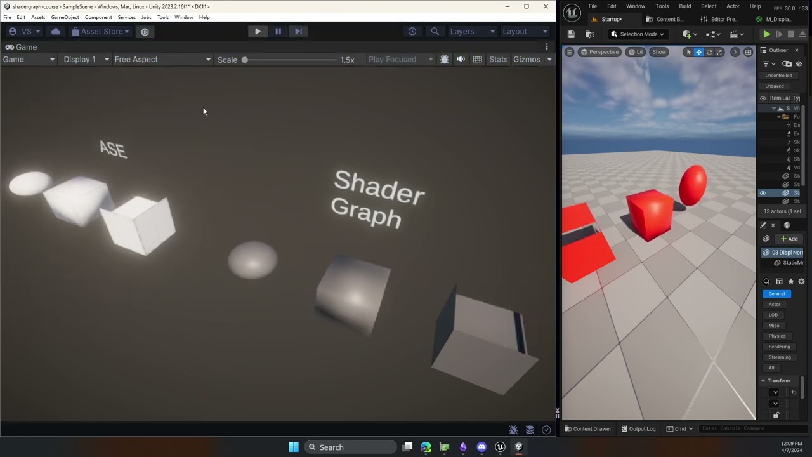Click Add component button in Details
812x457 pixels.
(x=789, y=239)
